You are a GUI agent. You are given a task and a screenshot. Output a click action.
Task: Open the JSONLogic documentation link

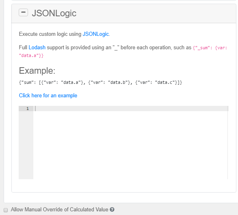coord(95,34)
